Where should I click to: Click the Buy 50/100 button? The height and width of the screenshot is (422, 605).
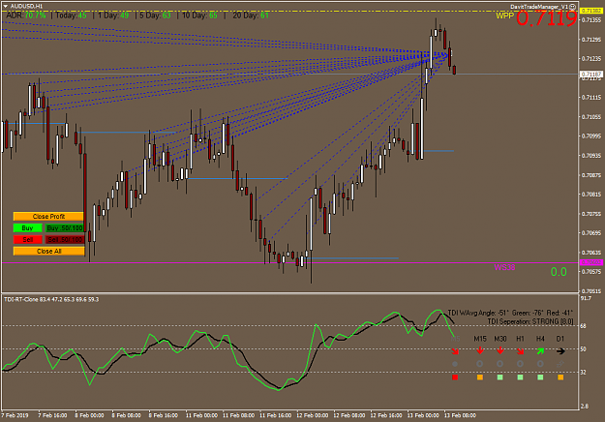[x=65, y=228]
